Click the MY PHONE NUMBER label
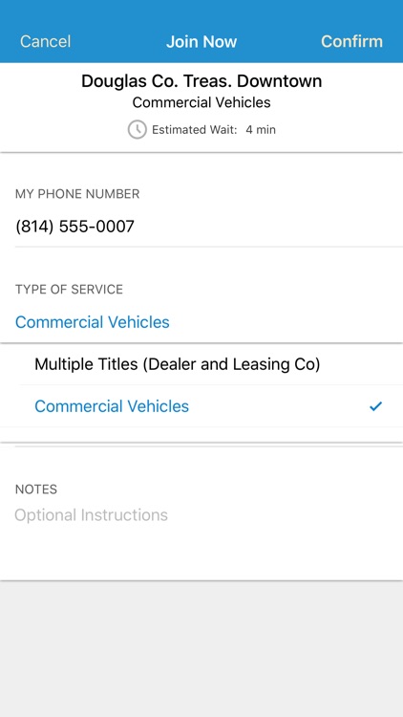Screen dimensions: 403x717 (77, 194)
